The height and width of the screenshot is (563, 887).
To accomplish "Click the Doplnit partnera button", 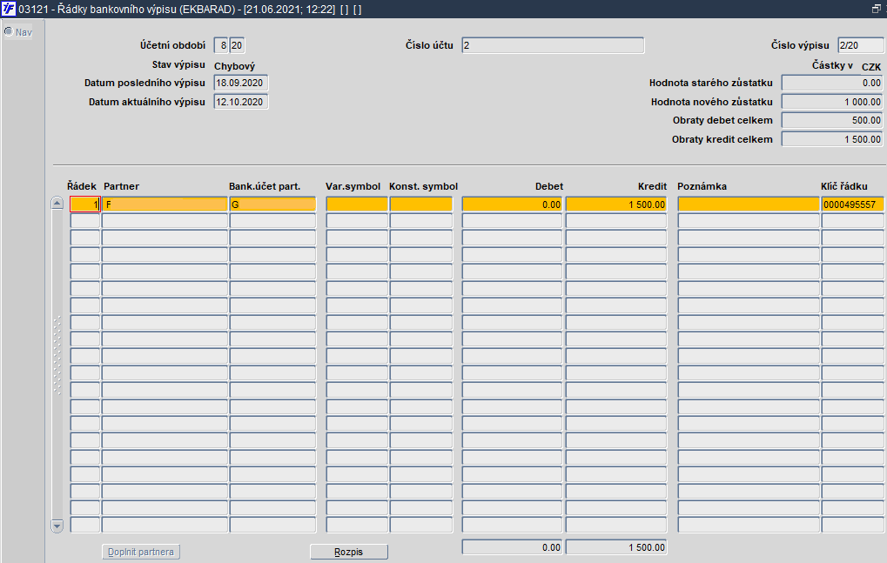I will 141,552.
